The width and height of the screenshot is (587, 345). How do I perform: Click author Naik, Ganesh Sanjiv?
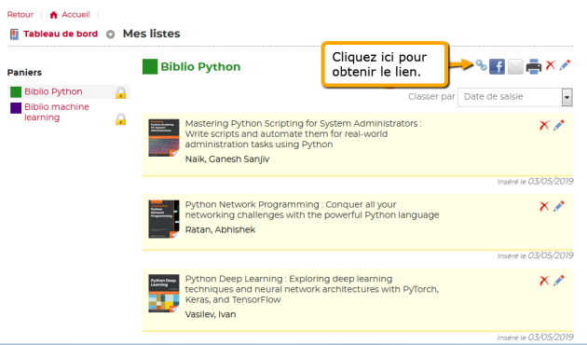pos(227,159)
